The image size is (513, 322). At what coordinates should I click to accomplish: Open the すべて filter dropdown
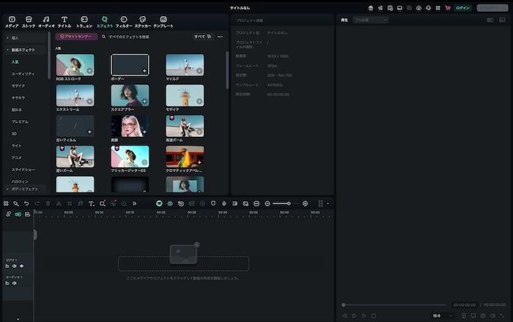202,36
